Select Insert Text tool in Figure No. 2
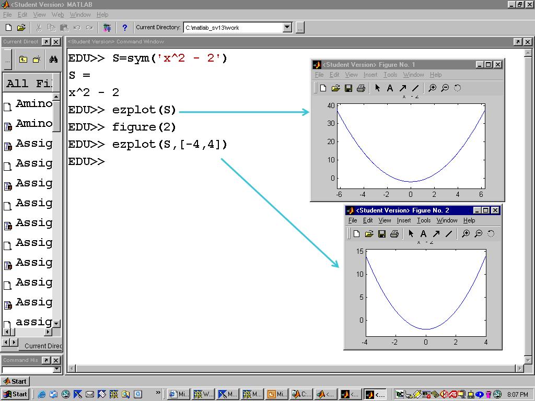535x401 pixels. point(423,234)
